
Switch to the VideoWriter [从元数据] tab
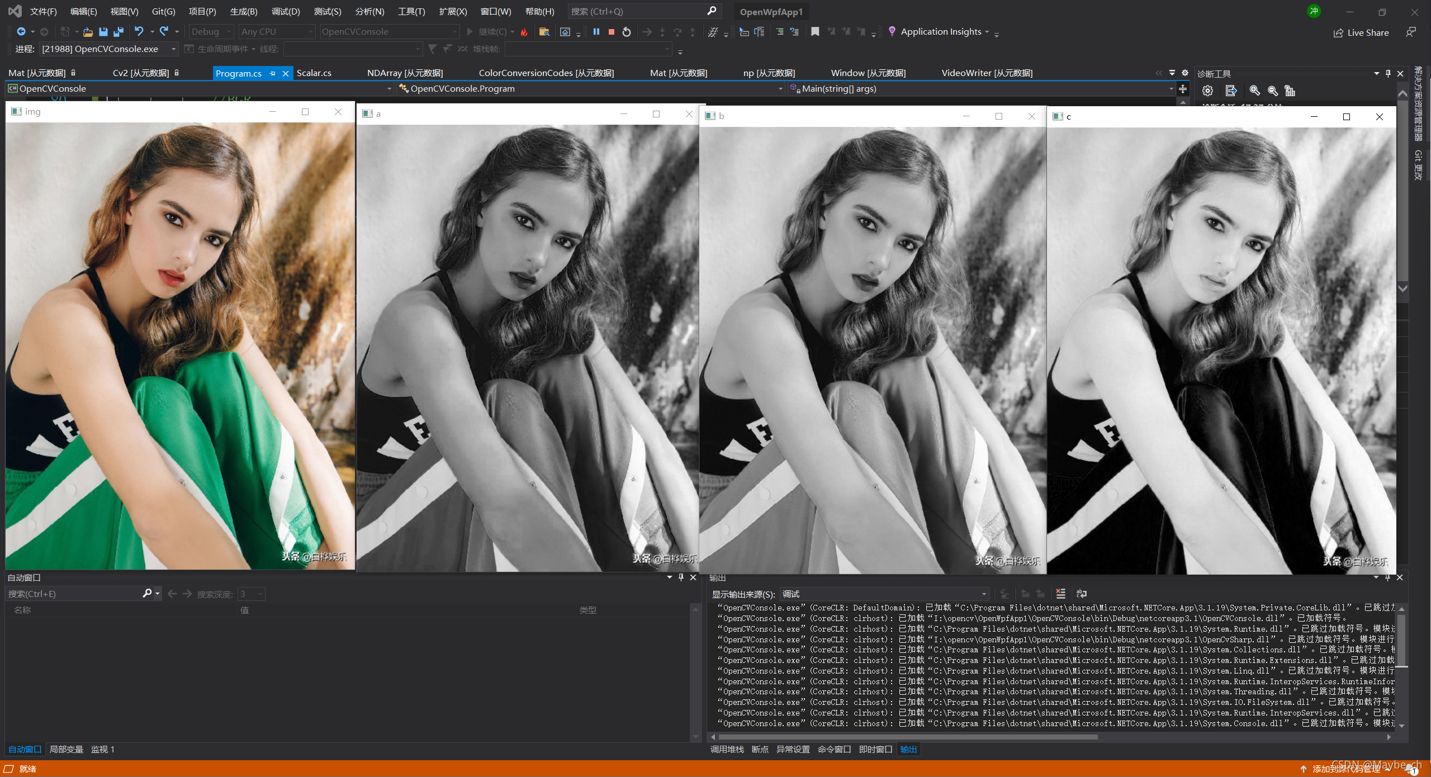click(x=987, y=73)
